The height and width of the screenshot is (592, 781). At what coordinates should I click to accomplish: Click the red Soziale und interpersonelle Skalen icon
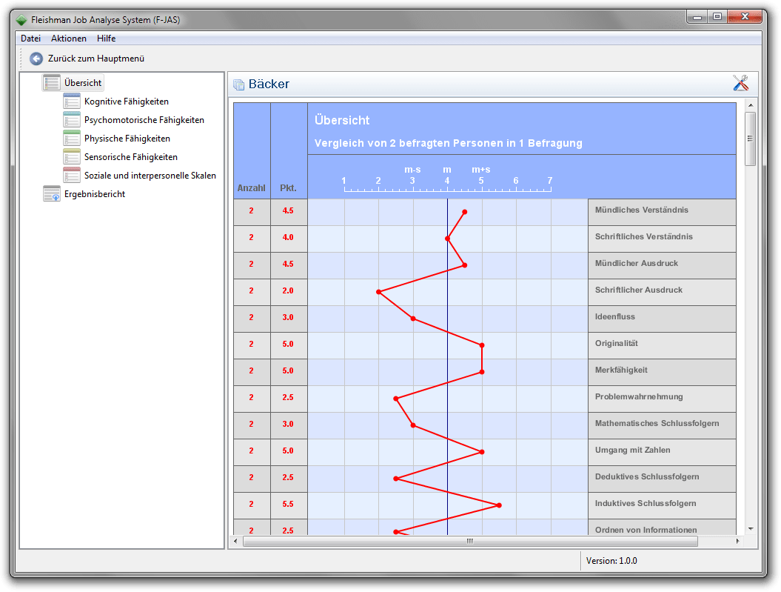pyautogui.click(x=71, y=175)
